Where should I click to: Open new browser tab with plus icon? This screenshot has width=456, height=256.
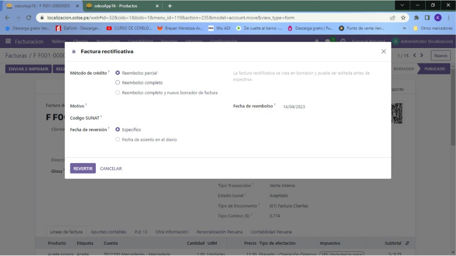[170, 6]
